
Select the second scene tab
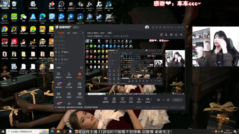coord(68,33)
